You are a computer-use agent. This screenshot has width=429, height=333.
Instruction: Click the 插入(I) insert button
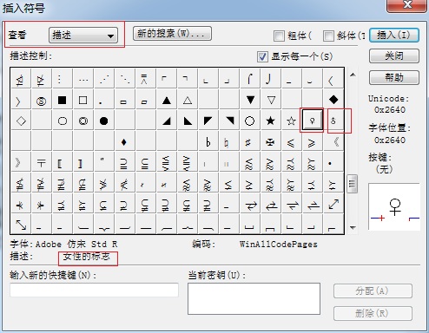coord(394,36)
